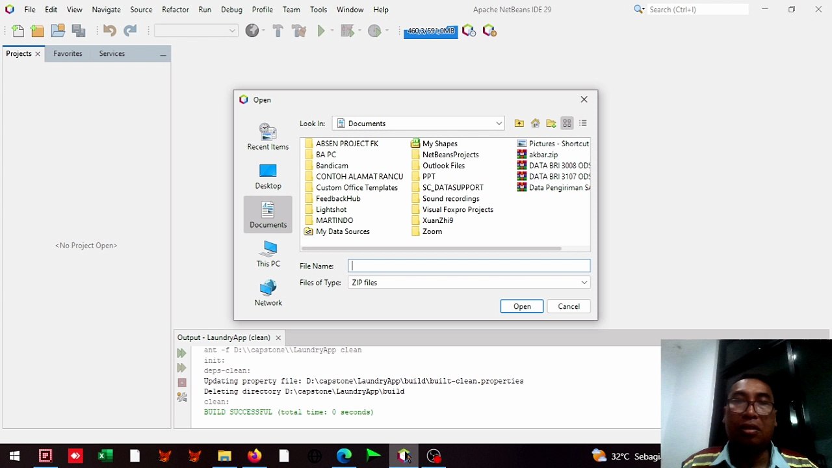Screen dimensions: 832x468
Task: Expand the browser globe dropdown arrow
Action: click(265, 31)
